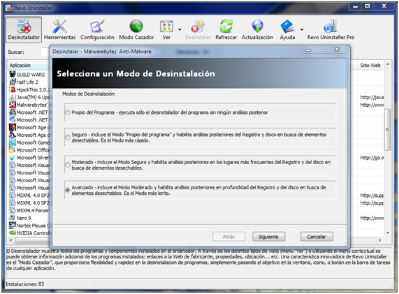Click the Cancelar button
Image resolution: width=399 pixels, height=294 pixels.
317,237
